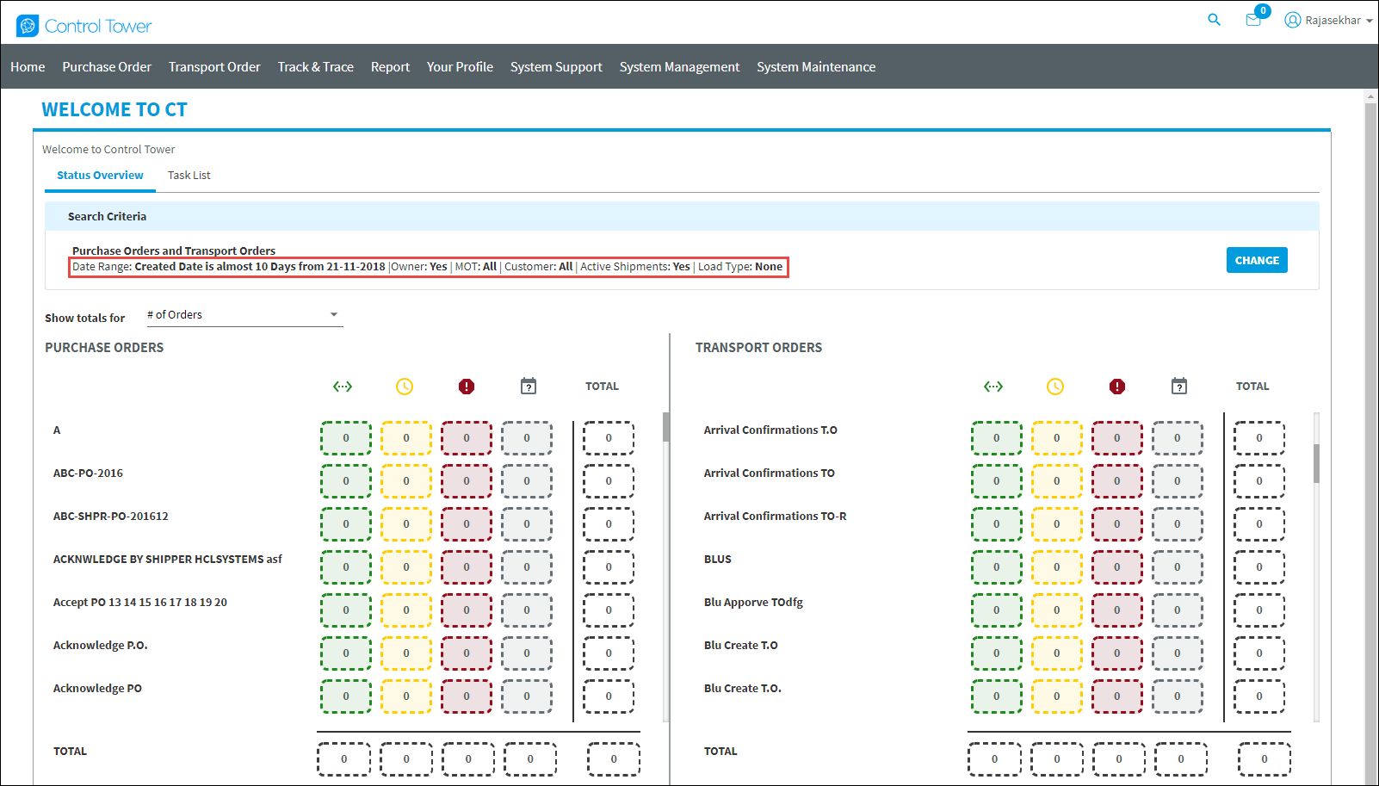This screenshot has width=1379, height=786.
Task: Click total count box for Accept PO 13 14 row
Action: click(x=609, y=610)
